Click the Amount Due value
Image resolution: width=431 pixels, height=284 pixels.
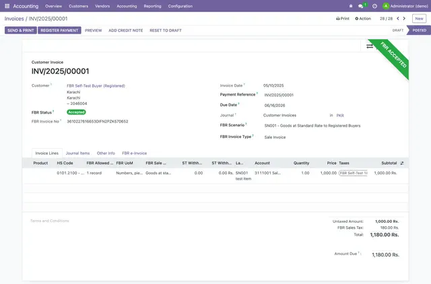click(385, 255)
